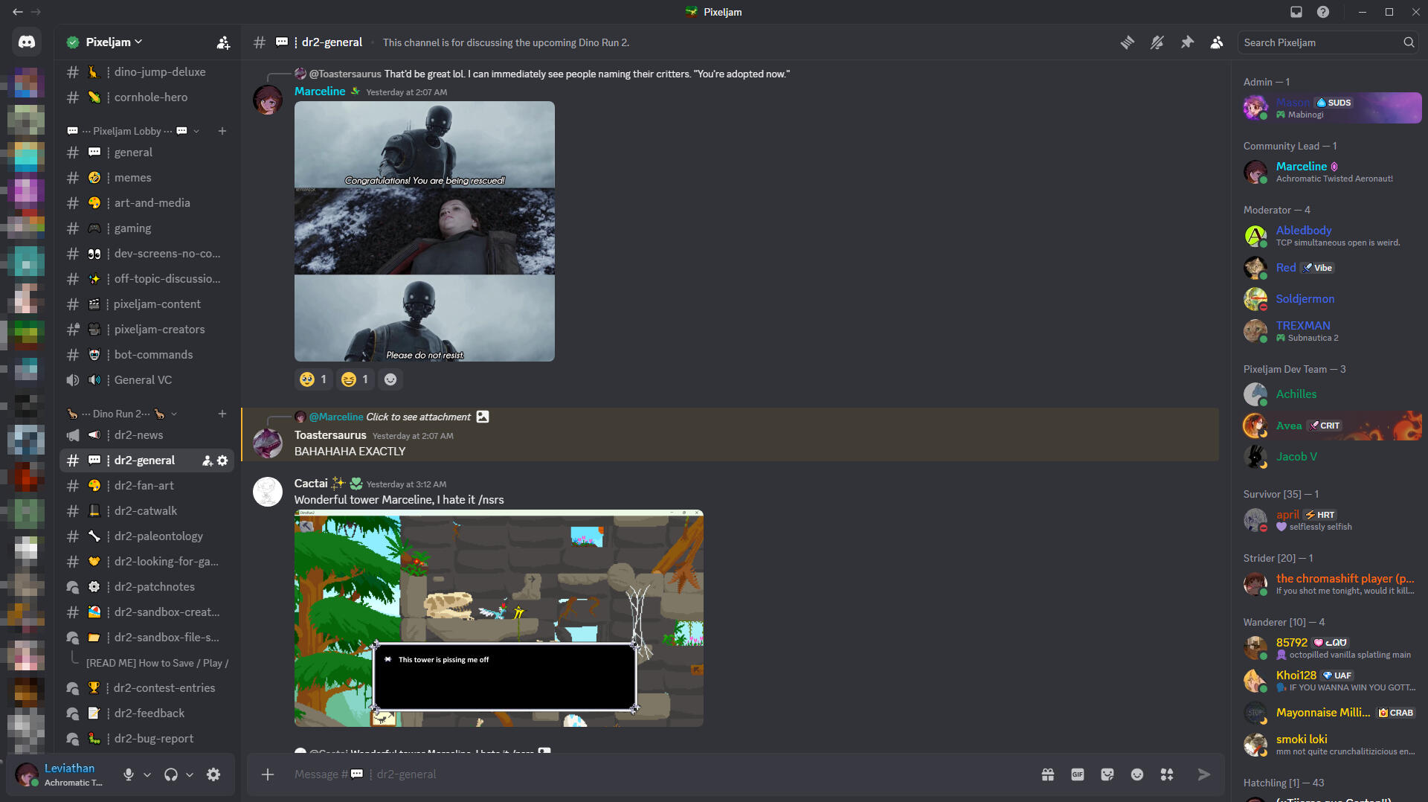Open the GIF picker

coord(1078,774)
